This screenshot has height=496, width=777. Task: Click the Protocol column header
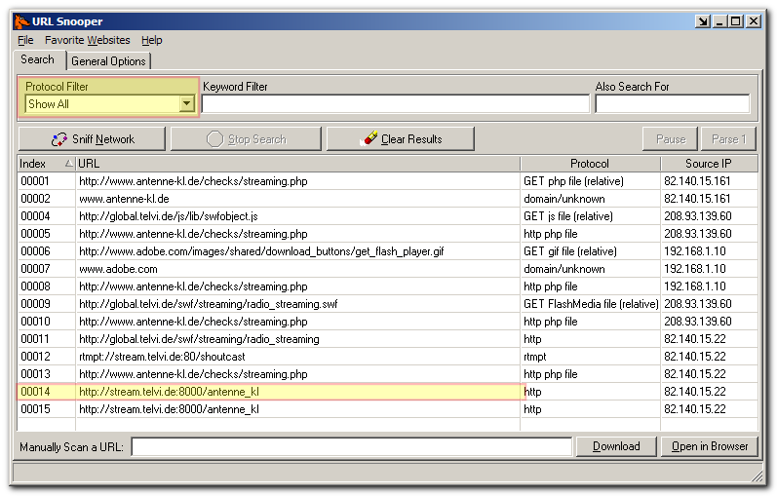[x=590, y=164]
